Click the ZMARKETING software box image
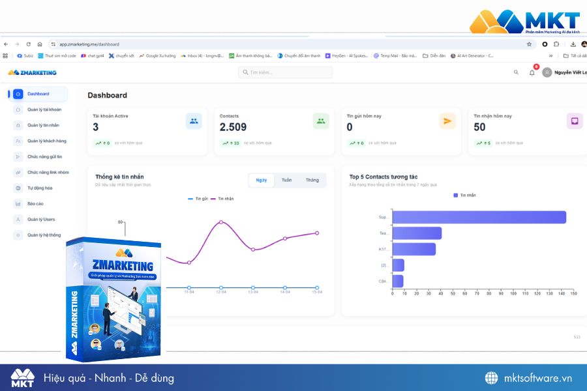The width and height of the screenshot is (587, 391). [113, 299]
